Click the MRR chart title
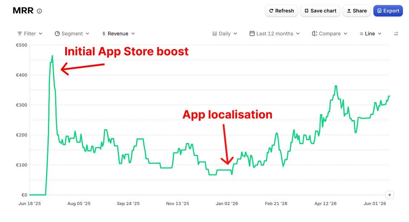409x222 pixels. (x=23, y=11)
